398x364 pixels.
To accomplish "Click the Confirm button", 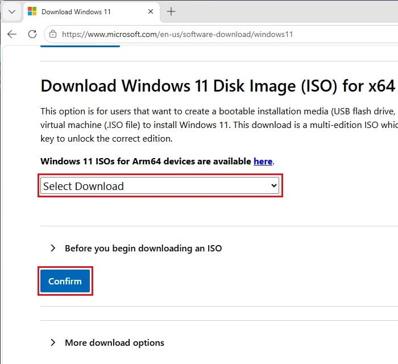I will (65, 281).
